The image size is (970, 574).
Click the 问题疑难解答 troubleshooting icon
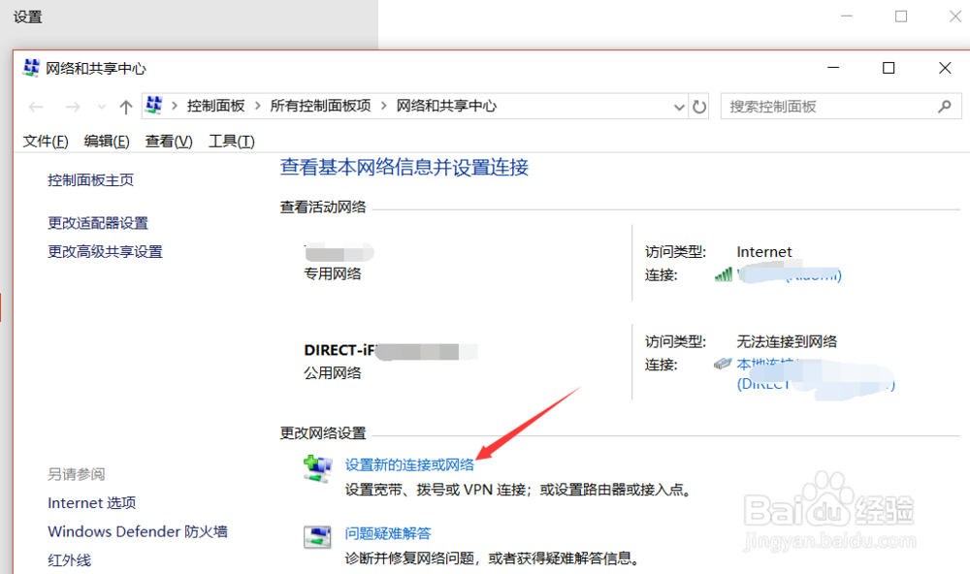click(318, 536)
